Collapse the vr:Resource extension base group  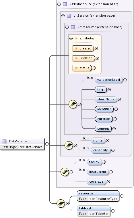(67, 27)
